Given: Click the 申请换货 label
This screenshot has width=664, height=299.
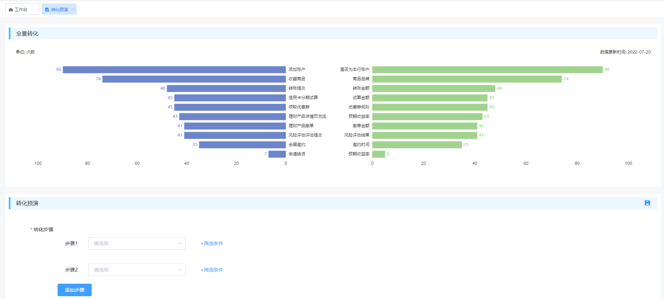Looking at the screenshot, I should pos(297,154).
